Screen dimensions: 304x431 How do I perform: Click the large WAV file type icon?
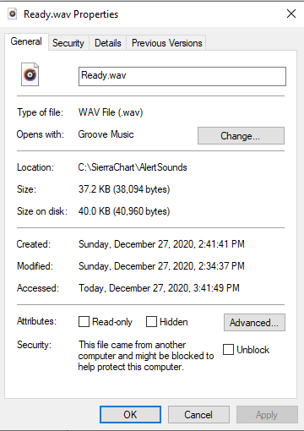[x=30, y=74]
